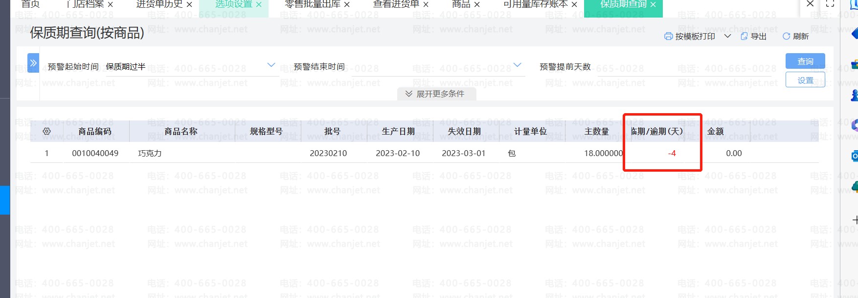The width and height of the screenshot is (858, 298).
Task: Close the 门店档案 tab
Action: pos(110,4)
